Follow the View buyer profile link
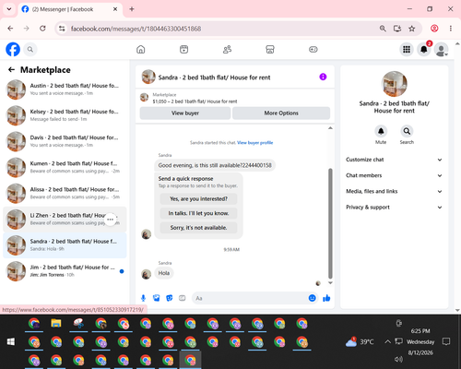Screen dimensions: 461x369 [255, 143]
